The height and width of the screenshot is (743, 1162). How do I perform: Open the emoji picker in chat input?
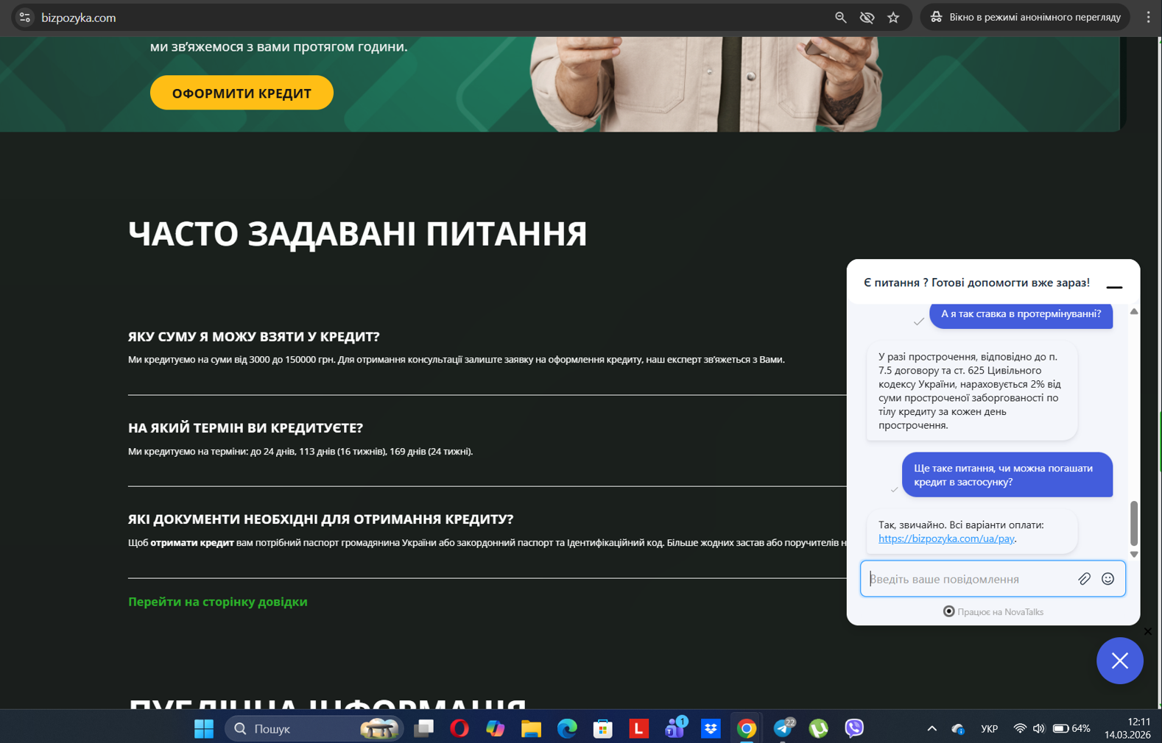tap(1108, 579)
